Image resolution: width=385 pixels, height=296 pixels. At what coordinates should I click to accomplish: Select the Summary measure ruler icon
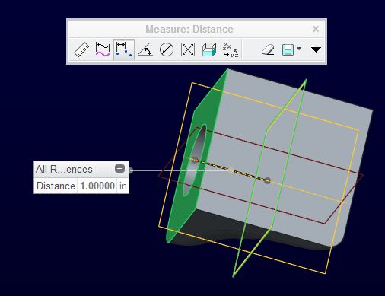click(81, 49)
